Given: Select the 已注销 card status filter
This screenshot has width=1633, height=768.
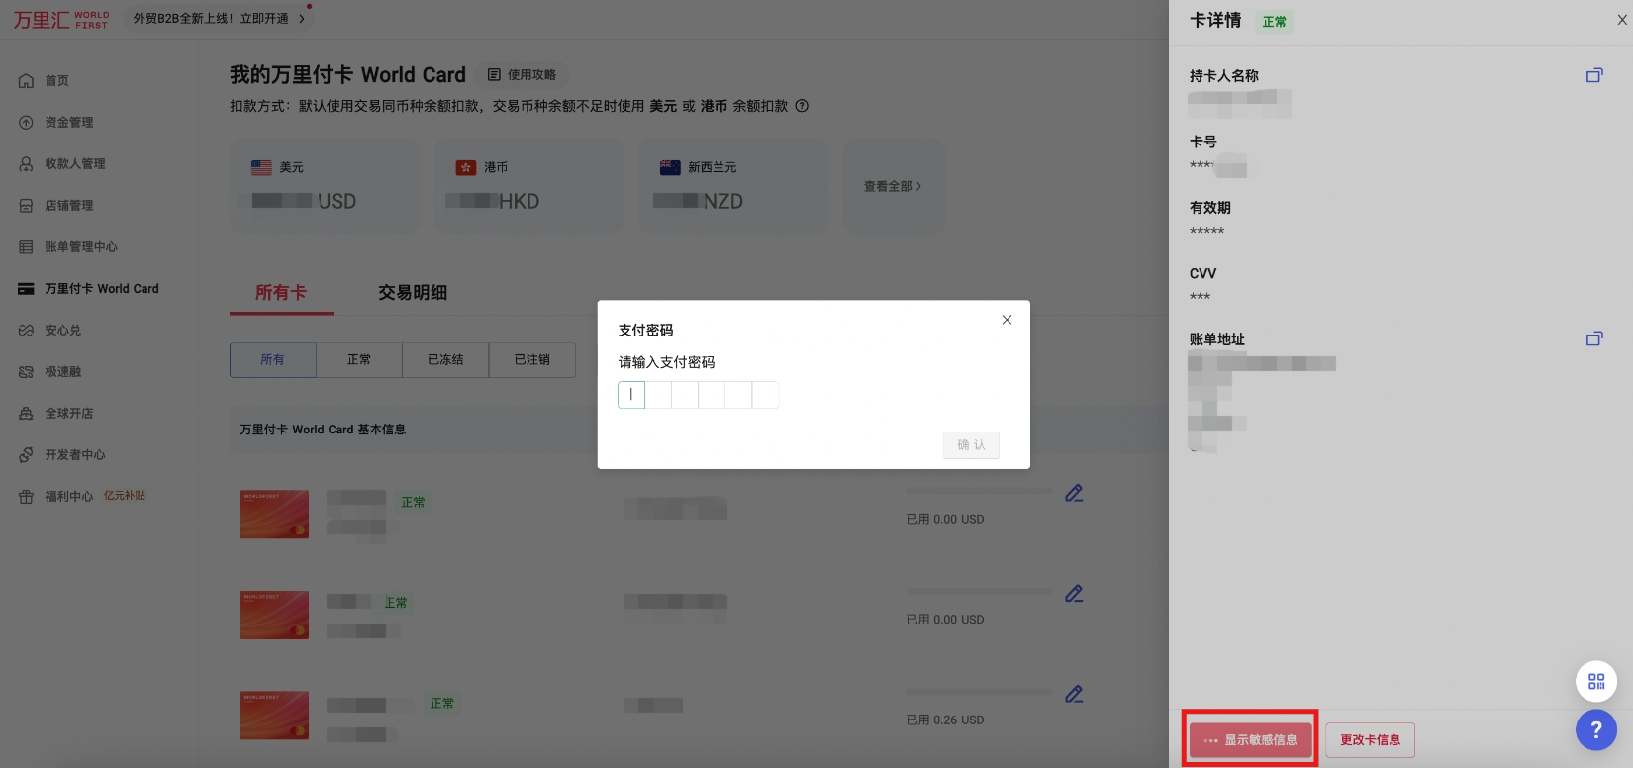Looking at the screenshot, I should click(531, 360).
